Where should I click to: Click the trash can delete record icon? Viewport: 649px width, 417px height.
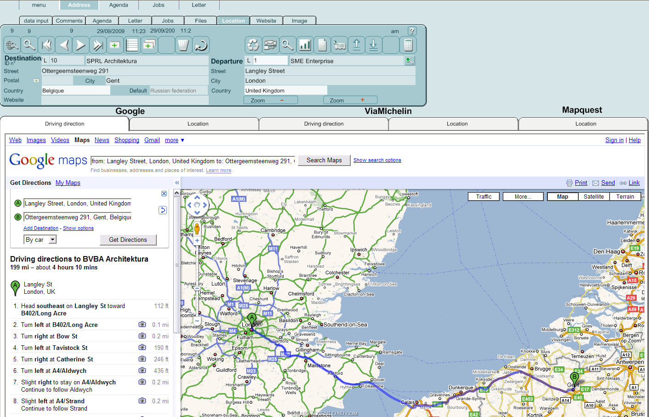[x=183, y=45]
